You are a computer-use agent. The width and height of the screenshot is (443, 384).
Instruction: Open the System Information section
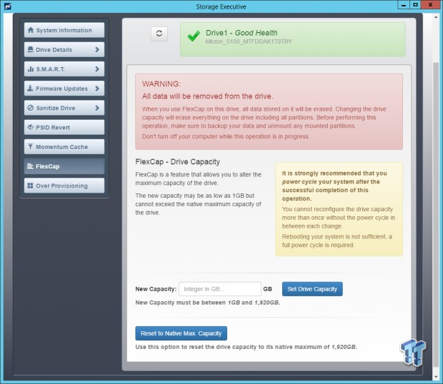click(x=64, y=30)
